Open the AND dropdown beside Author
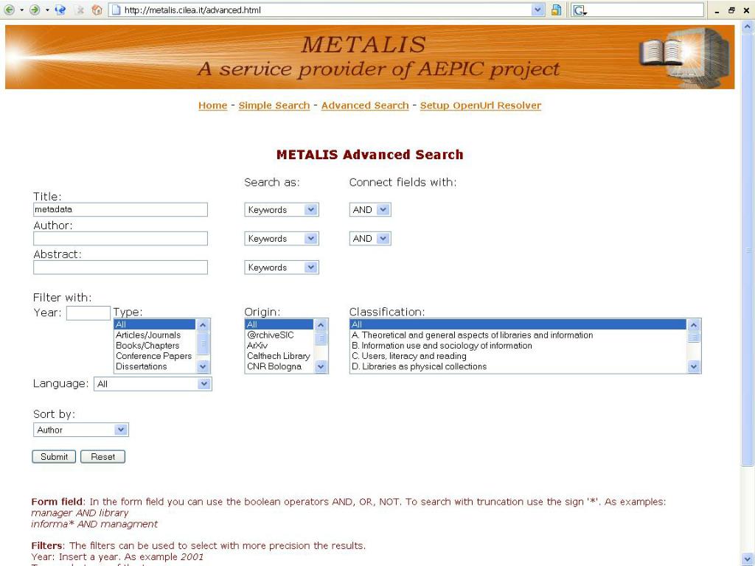This screenshot has width=755, height=566. coord(370,239)
